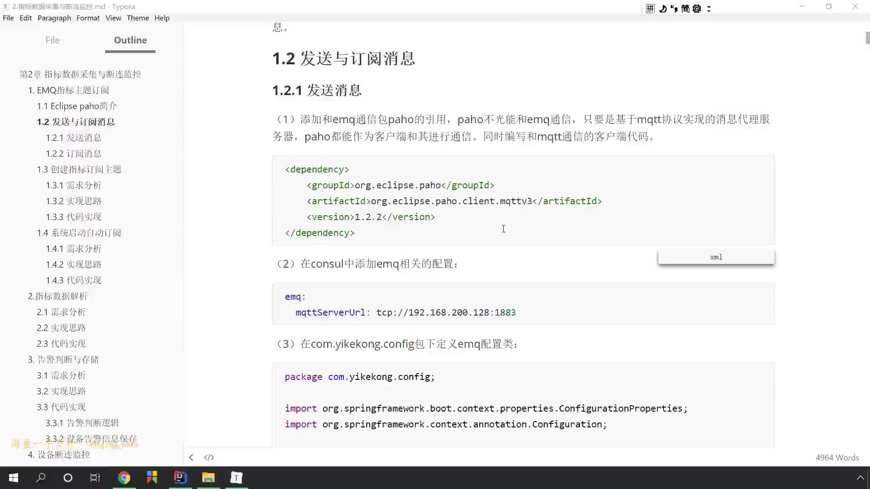The height and width of the screenshot is (489, 870).
Task: Open the Theme menu
Action: pos(138,18)
